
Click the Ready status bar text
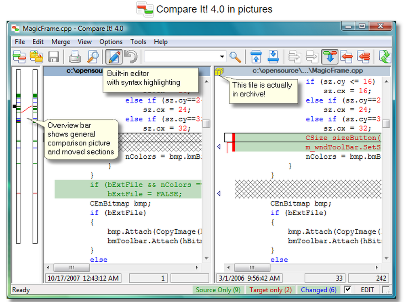point(21,290)
